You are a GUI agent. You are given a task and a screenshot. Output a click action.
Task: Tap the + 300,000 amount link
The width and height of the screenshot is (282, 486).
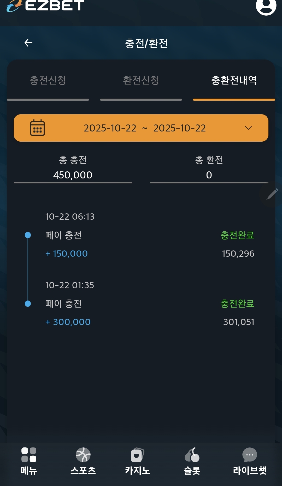[x=68, y=322]
